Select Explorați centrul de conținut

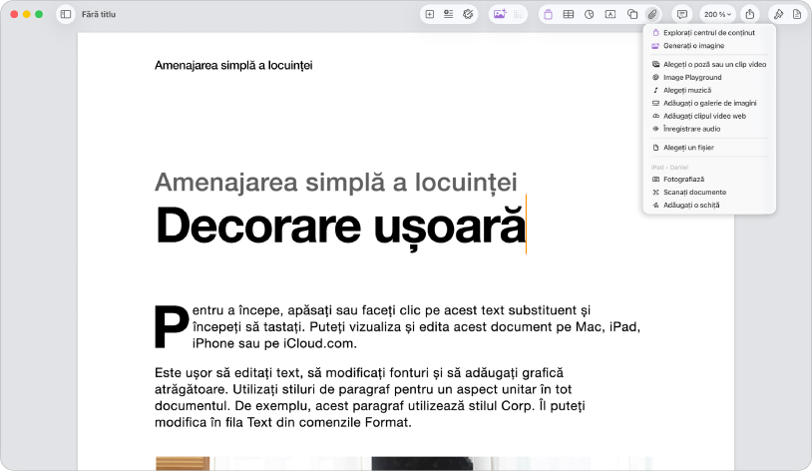click(x=709, y=33)
